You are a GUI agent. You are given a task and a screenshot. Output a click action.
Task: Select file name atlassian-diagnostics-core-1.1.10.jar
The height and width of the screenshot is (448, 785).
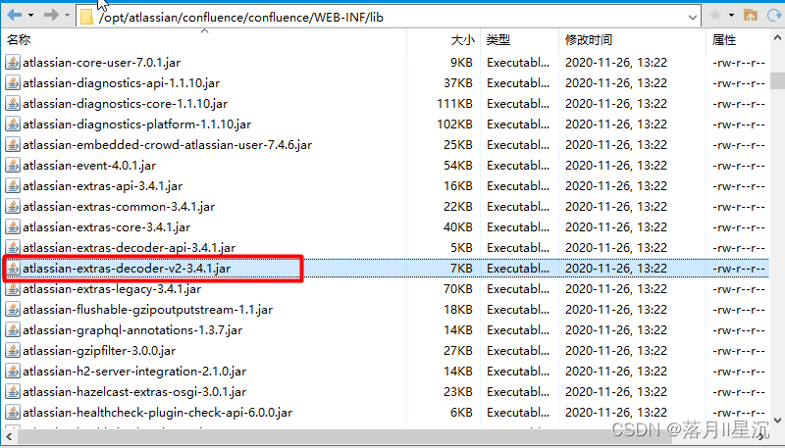pyautogui.click(x=126, y=104)
